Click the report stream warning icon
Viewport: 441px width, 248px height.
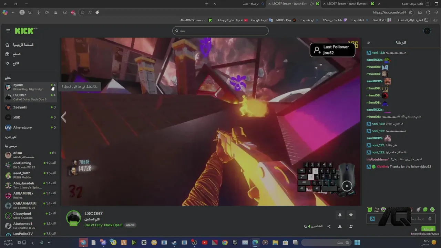tap(340, 226)
